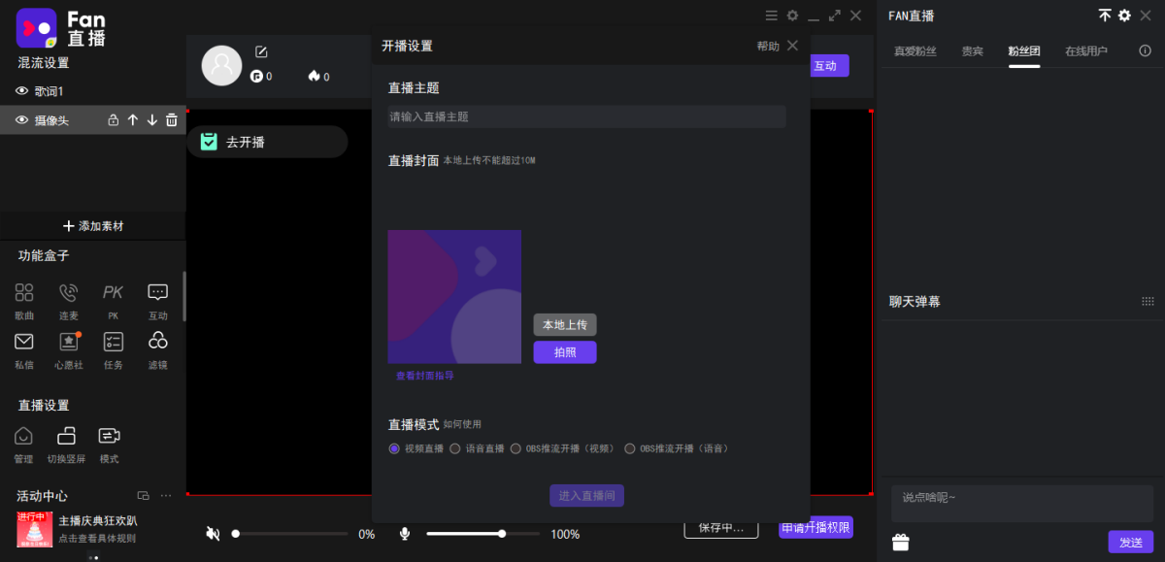Open 活动中心 more options menu
1165x562 pixels.
pos(165,495)
